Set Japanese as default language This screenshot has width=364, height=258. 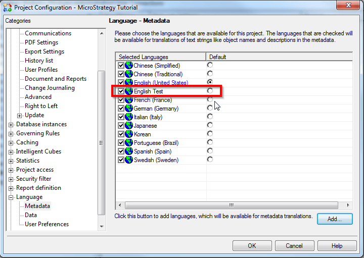pyautogui.click(x=210, y=125)
